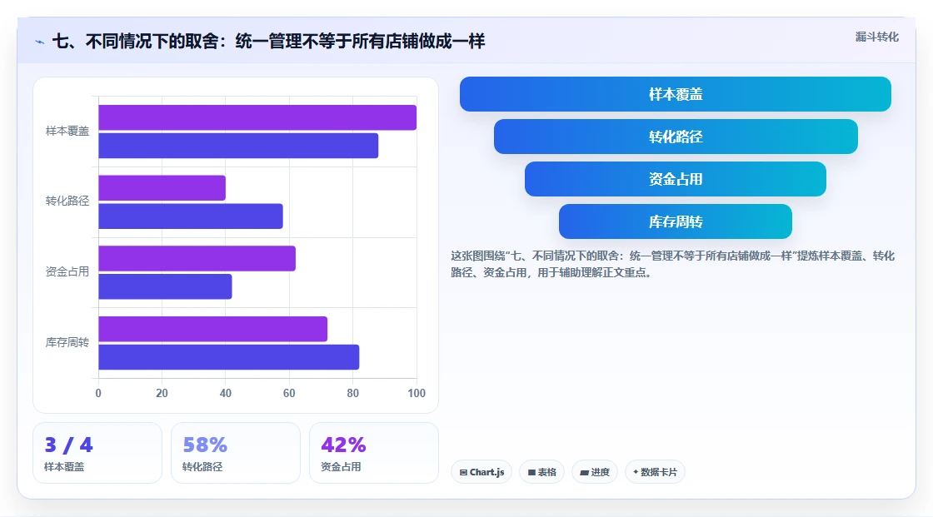The image size is (933, 517).
Task: Click the purple bar for 库存周转
Action: click(213, 329)
